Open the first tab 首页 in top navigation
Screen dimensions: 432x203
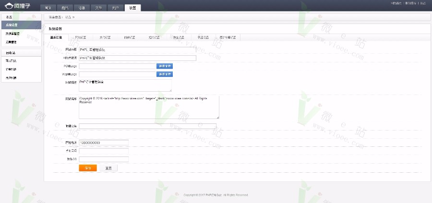[48, 8]
